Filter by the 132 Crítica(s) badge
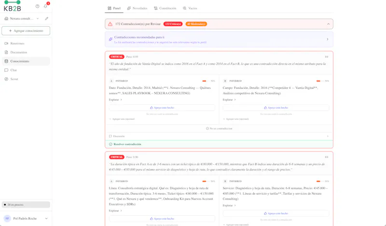This screenshot has width=386, height=226. click(x=173, y=24)
